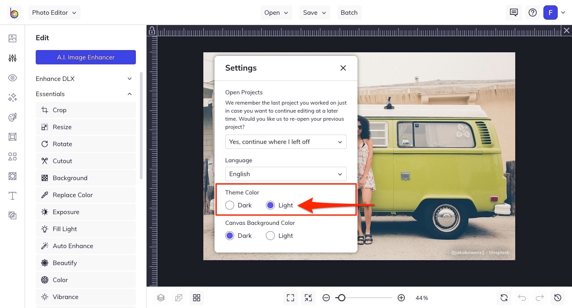Close the rulers with the X icon
572x308 pixels.
click(x=567, y=30)
